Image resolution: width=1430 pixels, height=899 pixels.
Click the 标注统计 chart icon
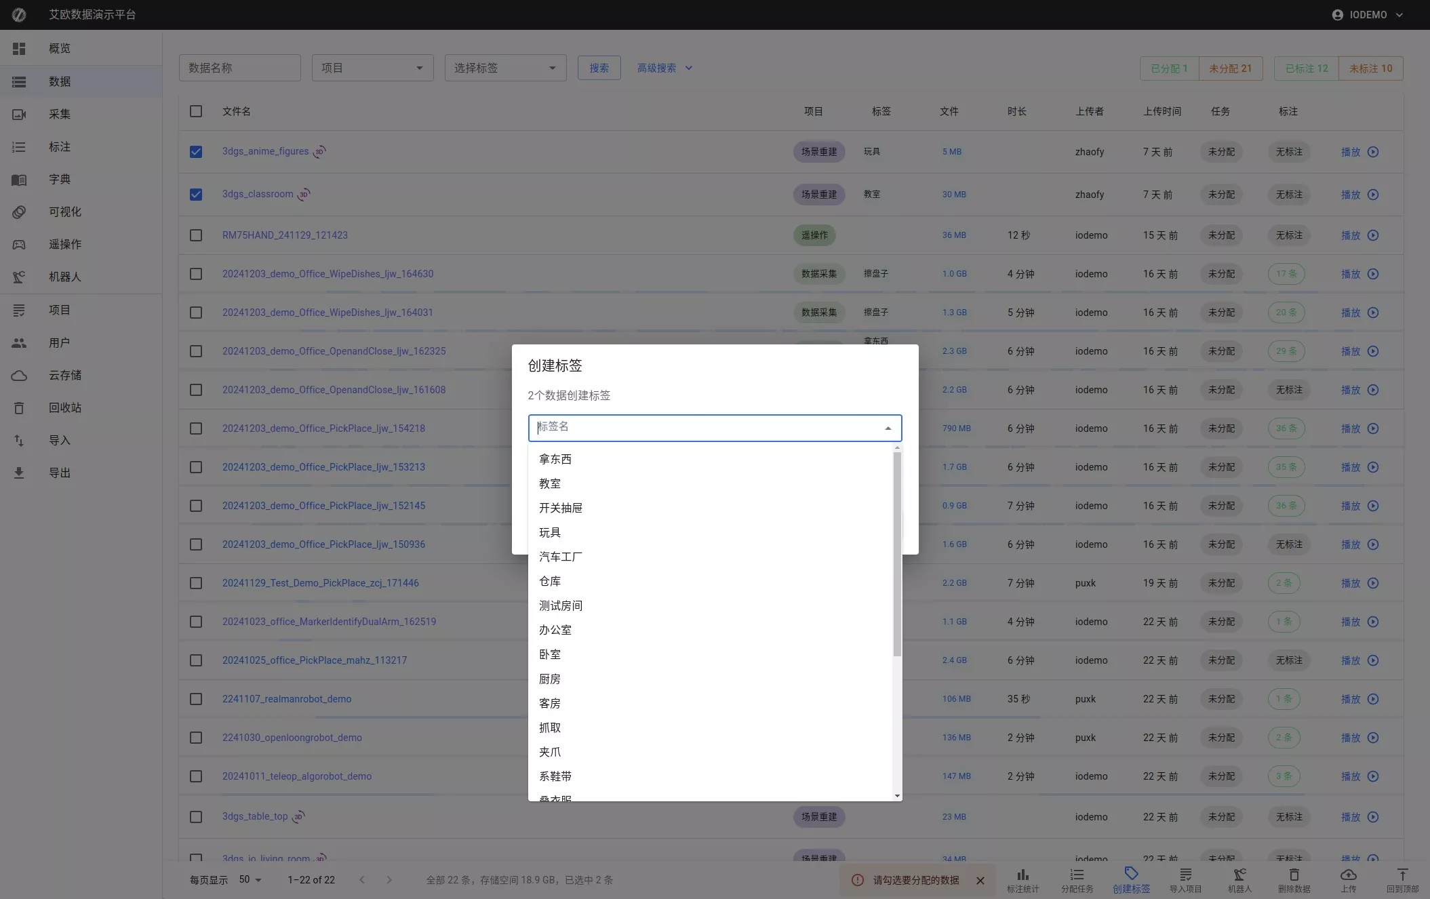coord(1022,875)
